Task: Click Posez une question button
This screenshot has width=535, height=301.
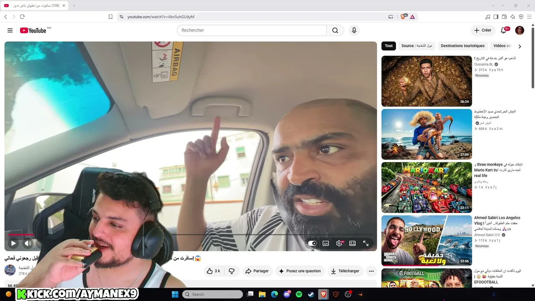Action: coord(300,271)
